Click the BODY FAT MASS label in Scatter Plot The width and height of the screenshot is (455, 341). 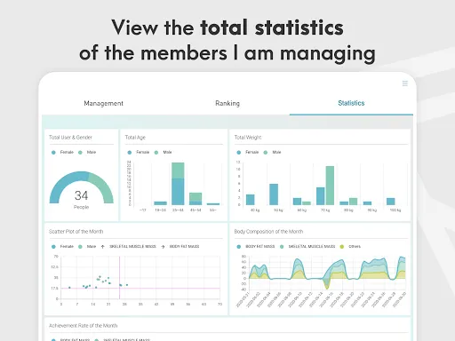184,246
